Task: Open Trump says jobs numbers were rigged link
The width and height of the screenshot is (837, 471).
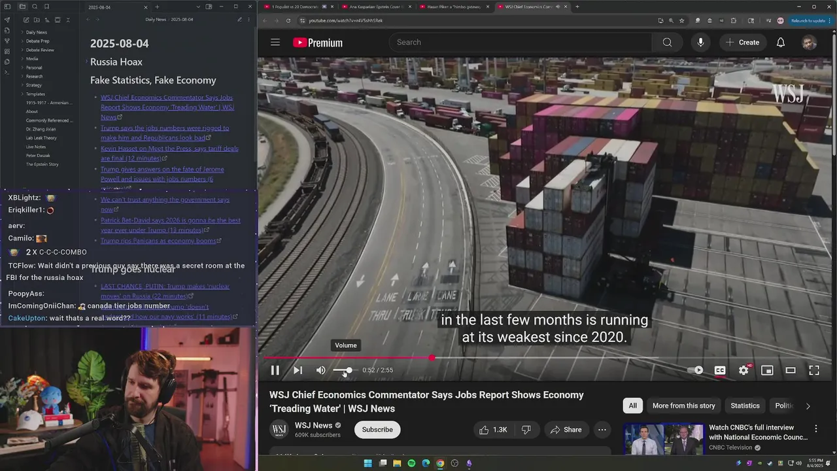Action: (165, 133)
